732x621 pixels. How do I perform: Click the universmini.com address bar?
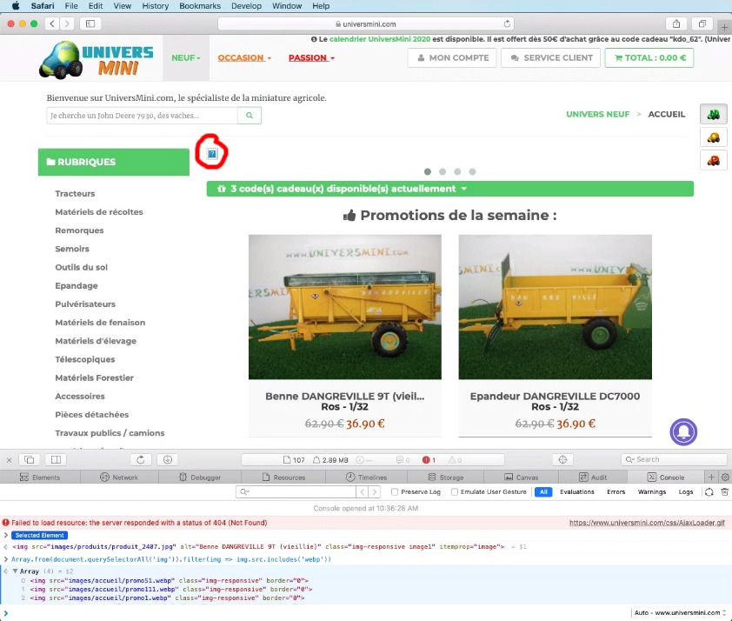pyautogui.click(x=365, y=23)
